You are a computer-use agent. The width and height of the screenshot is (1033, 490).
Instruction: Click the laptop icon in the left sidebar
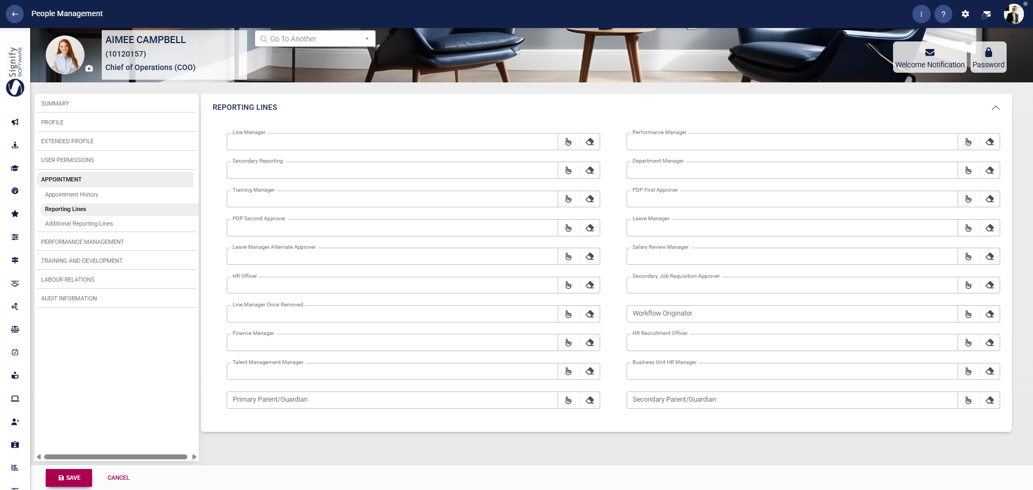click(15, 398)
